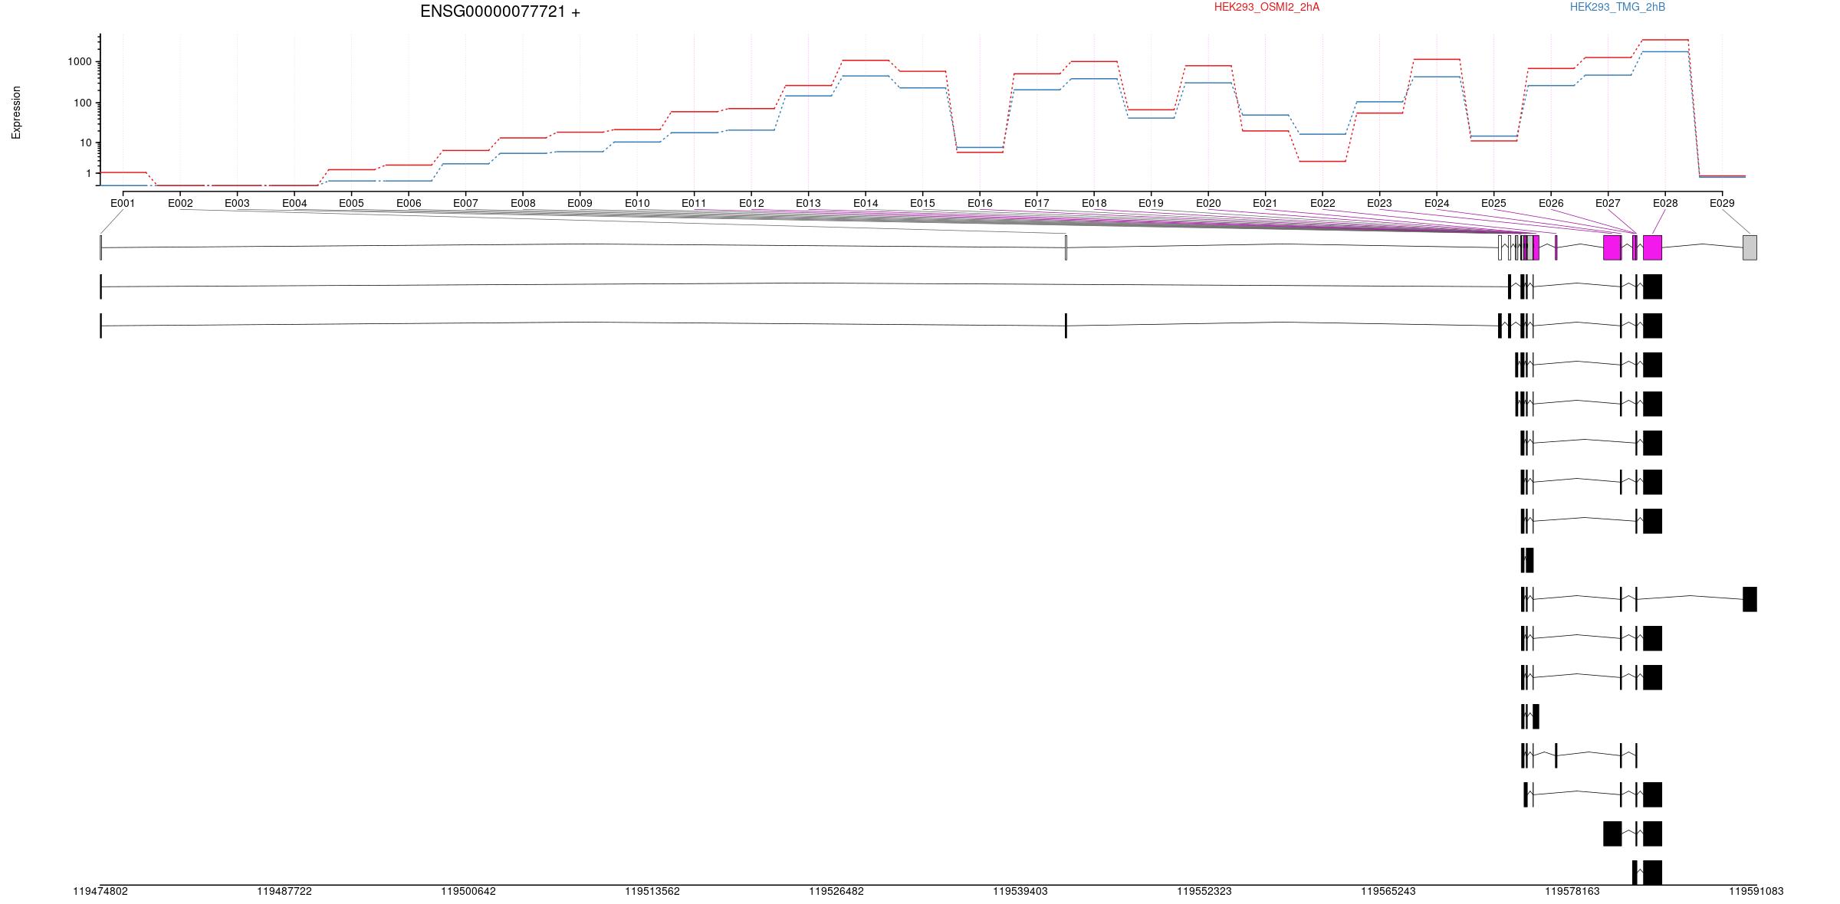Viewport: 1840px width, 904px height.
Task: Click exon label E021
Action: coord(1265,203)
